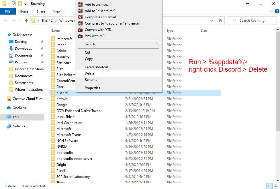Image resolution: width=280 pixels, height=189 pixels.
Task: Choose Copy in the context menu
Action: click(x=118, y=59)
